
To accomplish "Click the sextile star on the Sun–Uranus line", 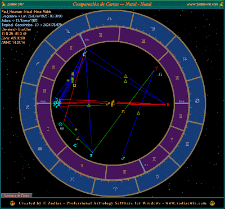I will coord(76,129).
